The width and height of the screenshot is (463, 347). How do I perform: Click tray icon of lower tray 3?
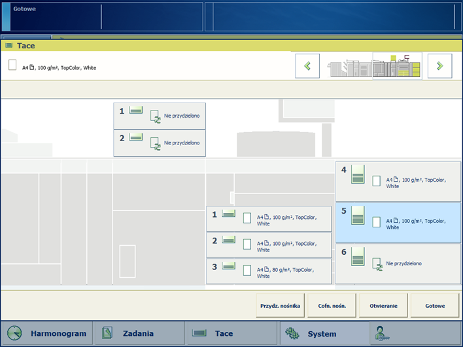click(x=228, y=266)
